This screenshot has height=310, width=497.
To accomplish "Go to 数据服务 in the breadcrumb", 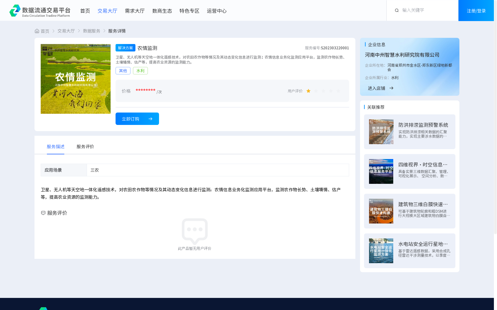I will 91,31.
